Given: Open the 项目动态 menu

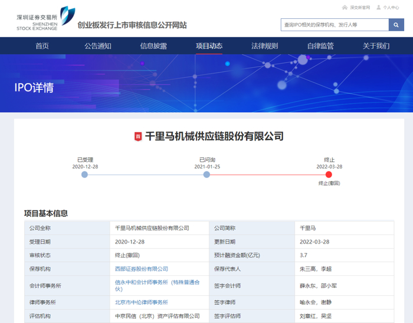Looking at the screenshot, I should click(209, 46).
